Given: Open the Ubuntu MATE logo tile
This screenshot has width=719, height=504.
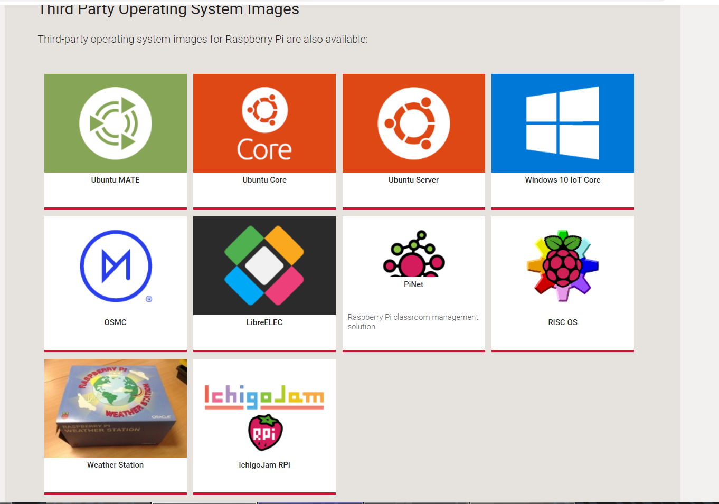Looking at the screenshot, I should click(116, 123).
